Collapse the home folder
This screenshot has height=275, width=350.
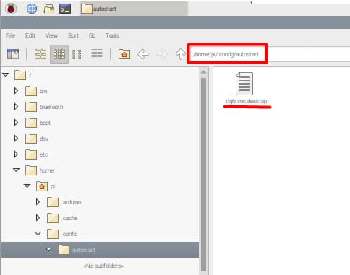16,170
